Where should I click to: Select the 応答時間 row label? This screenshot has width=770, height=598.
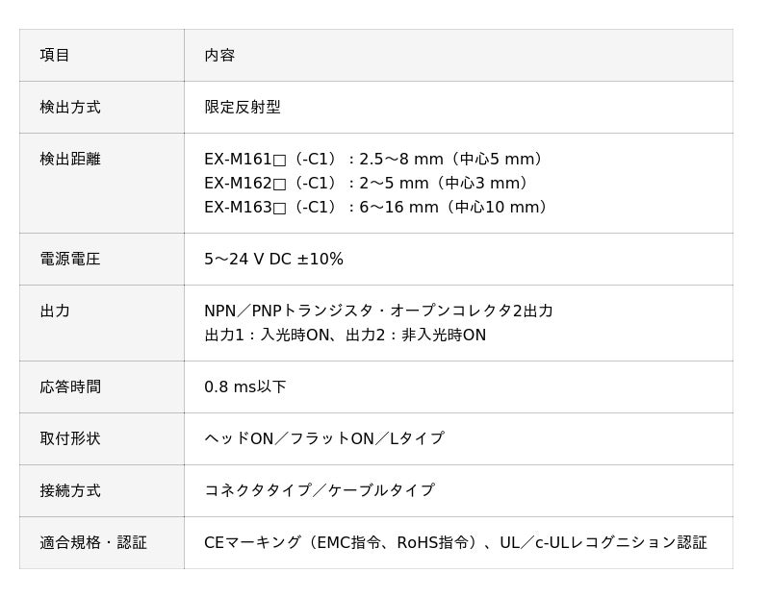coord(70,387)
